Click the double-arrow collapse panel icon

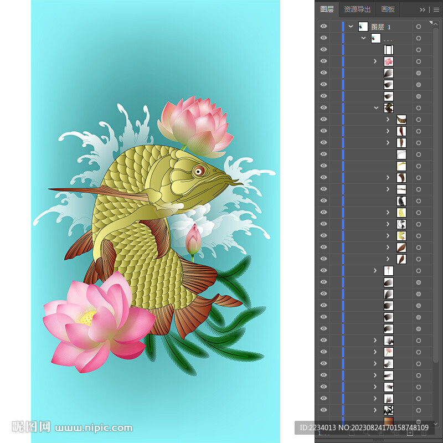tap(423, 9)
